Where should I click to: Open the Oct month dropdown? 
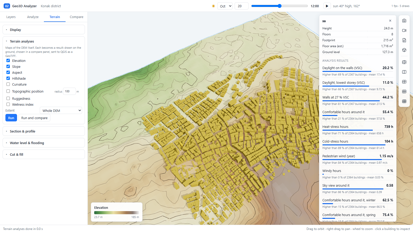pyautogui.click(x=225, y=6)
